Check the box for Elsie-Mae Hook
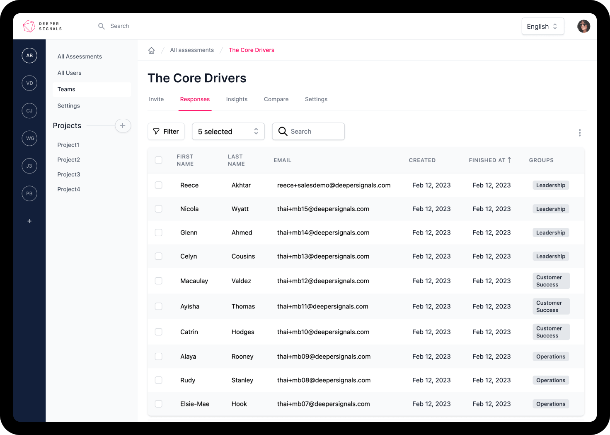The image size is (610, 435). click(x=158, y=403)
